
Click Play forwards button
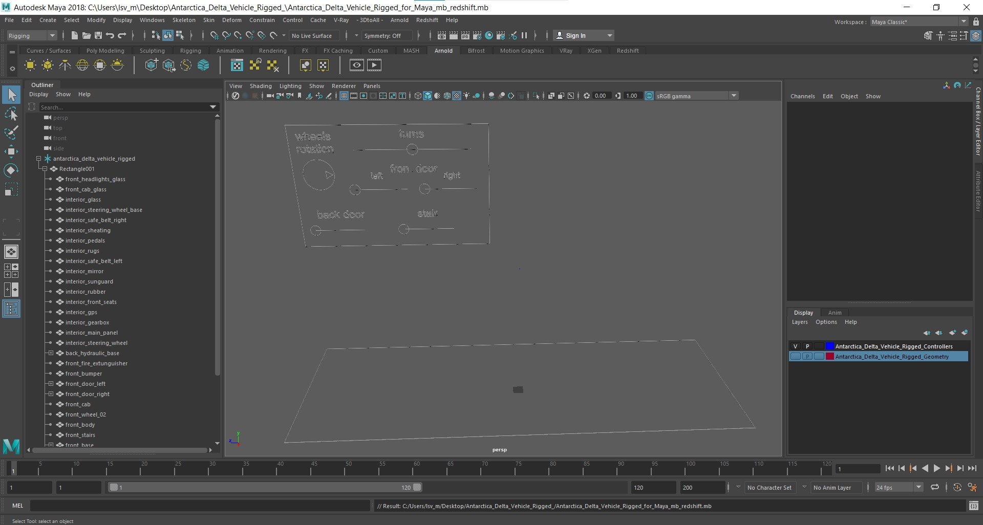pyautogui.click(x=936, y=468)
